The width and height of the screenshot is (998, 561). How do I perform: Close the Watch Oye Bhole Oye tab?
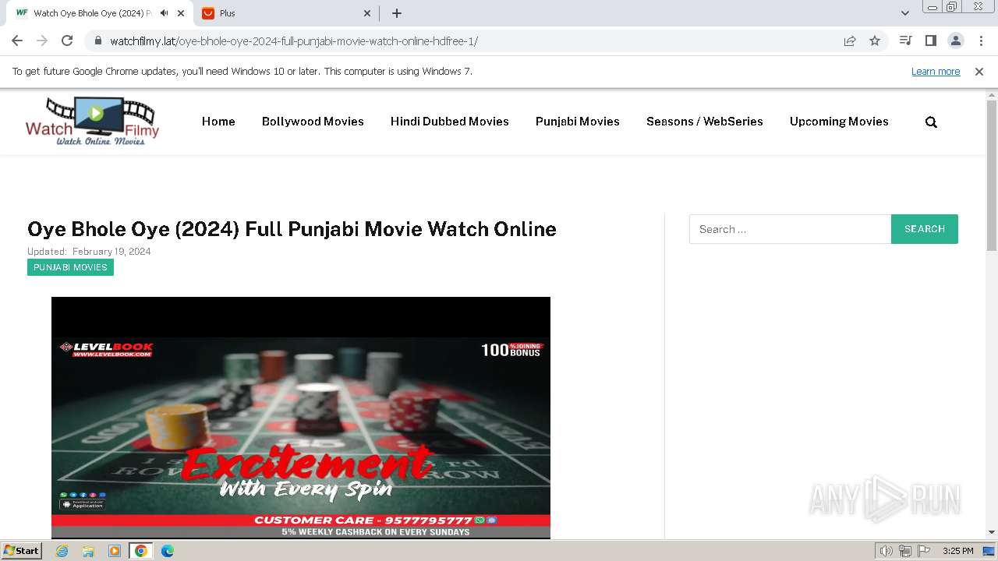(x=182, y=13)
